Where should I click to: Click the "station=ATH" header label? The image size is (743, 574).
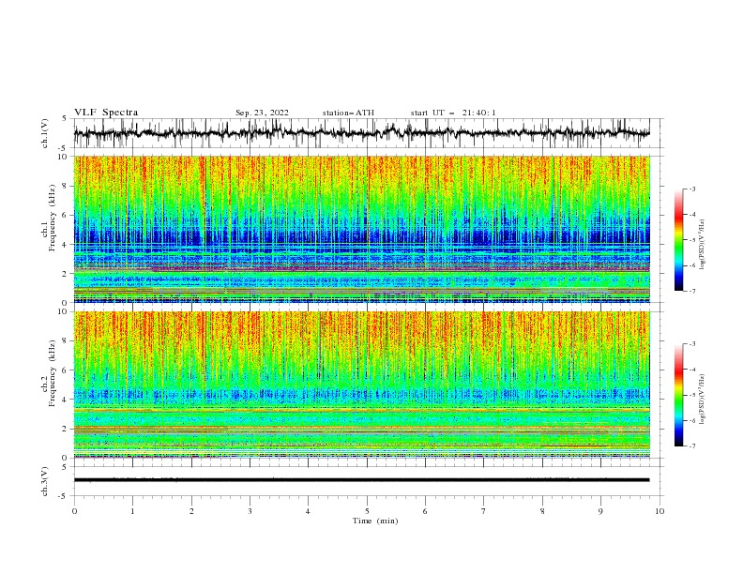348,113
